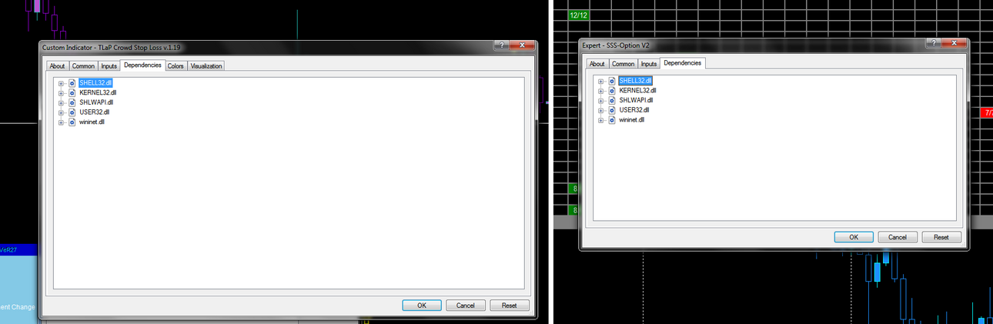993x324 pixels.
Task: Click KERNEL32.dll file icon in Expert dialog
Action: pos(612,91)
